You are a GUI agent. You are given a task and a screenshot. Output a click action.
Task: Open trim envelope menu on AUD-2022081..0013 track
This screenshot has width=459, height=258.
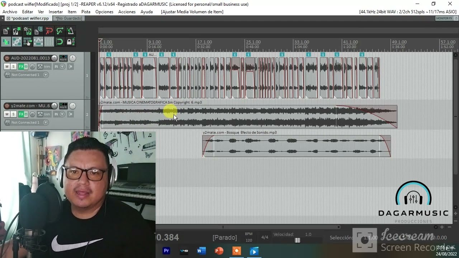pyautogui.click(x=44, y=66)
